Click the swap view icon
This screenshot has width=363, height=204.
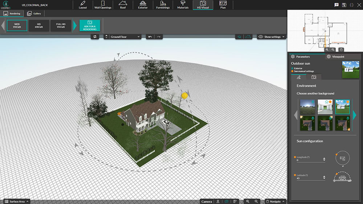click(95, 37)
